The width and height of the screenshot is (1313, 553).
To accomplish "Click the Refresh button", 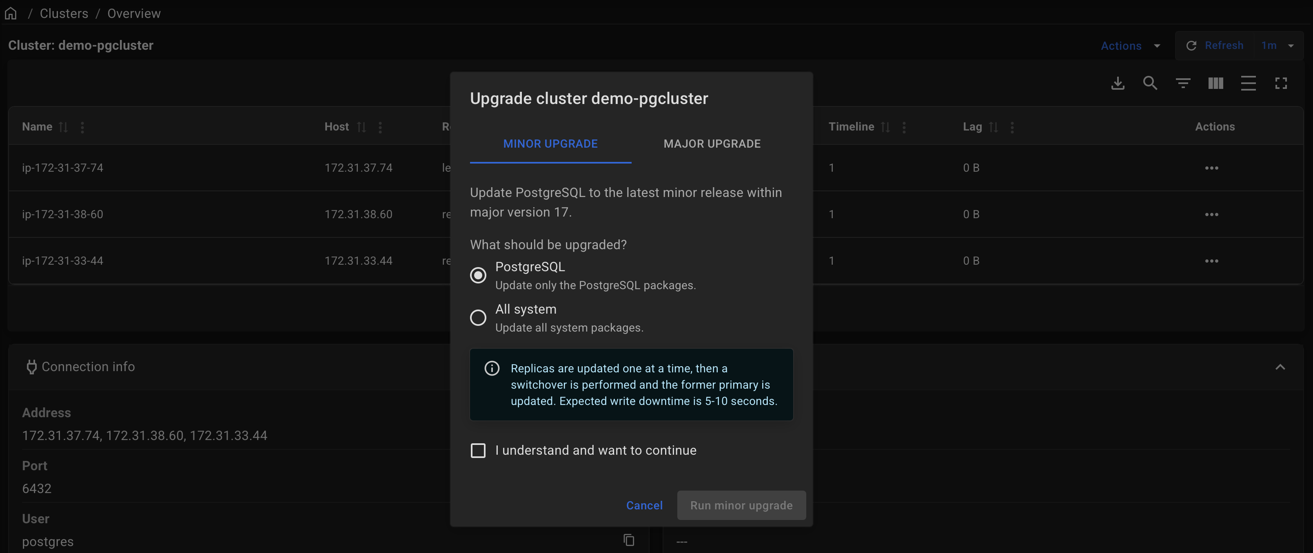I will (x=1215, y=45).
